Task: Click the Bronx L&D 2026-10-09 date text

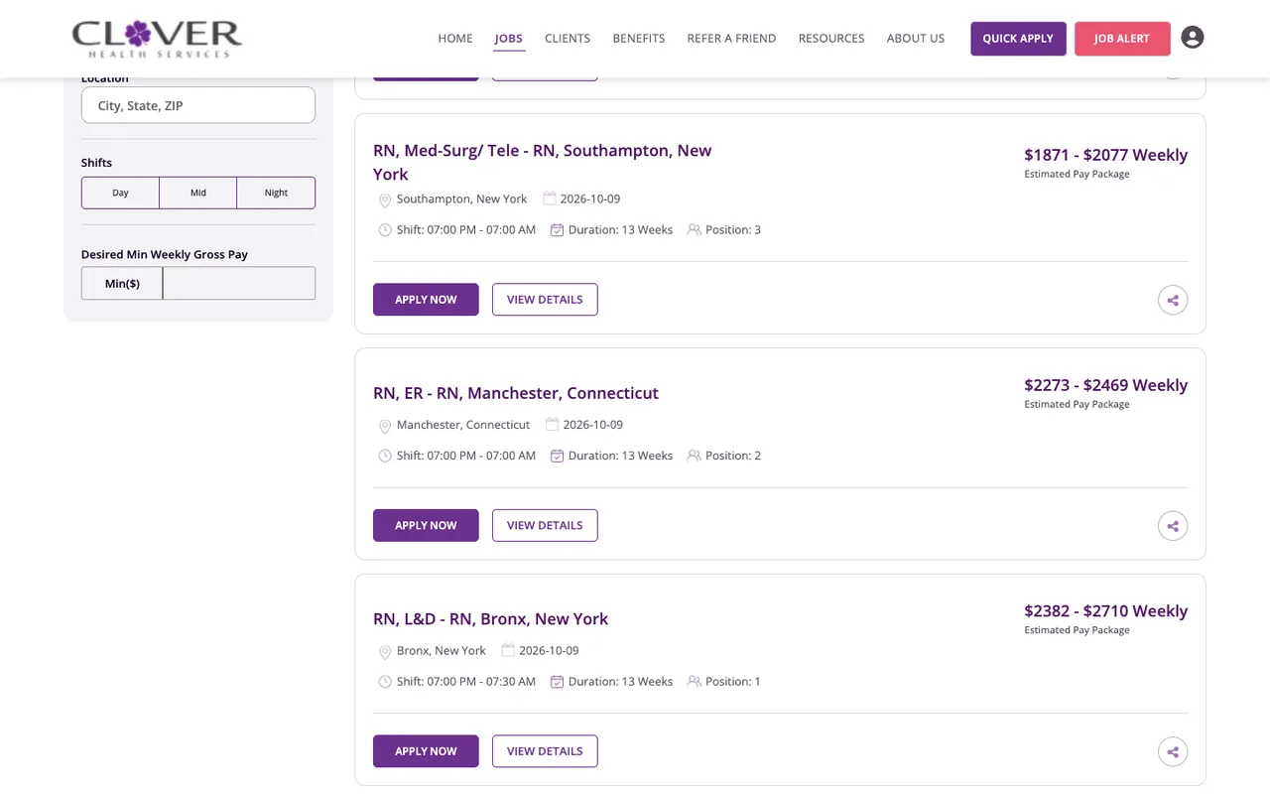Action: pos(549,651)
